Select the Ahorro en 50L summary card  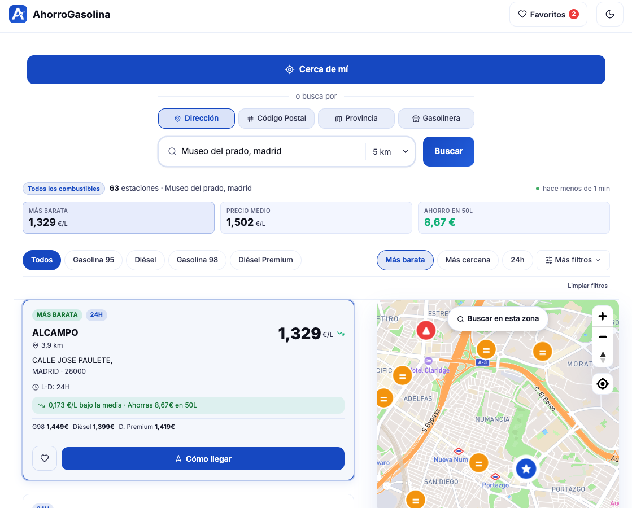(x=514, y=217)
